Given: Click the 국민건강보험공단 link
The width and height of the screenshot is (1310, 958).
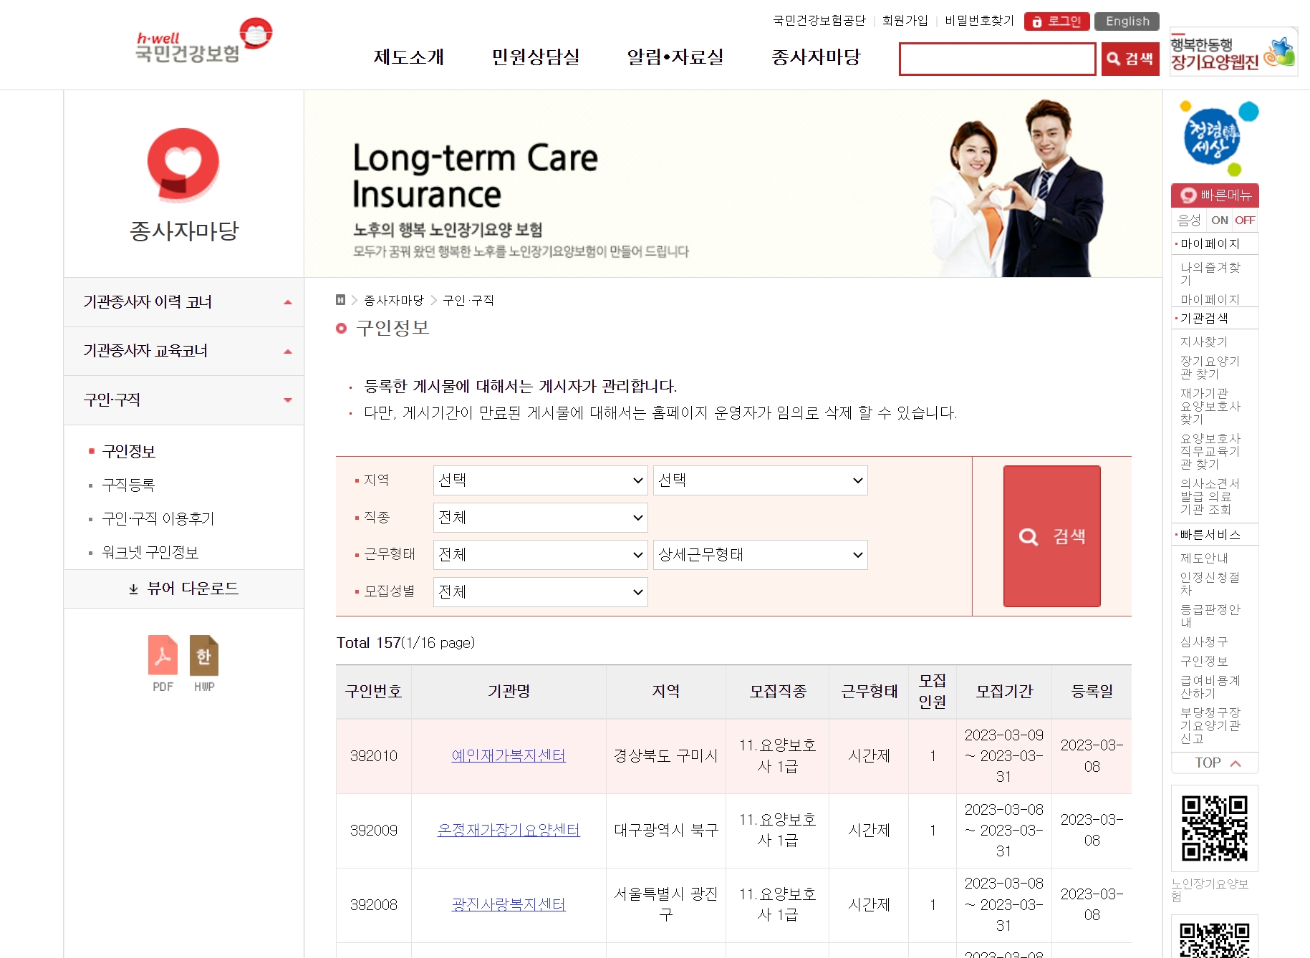Looking at the screenshot, I should pos(819,21).
